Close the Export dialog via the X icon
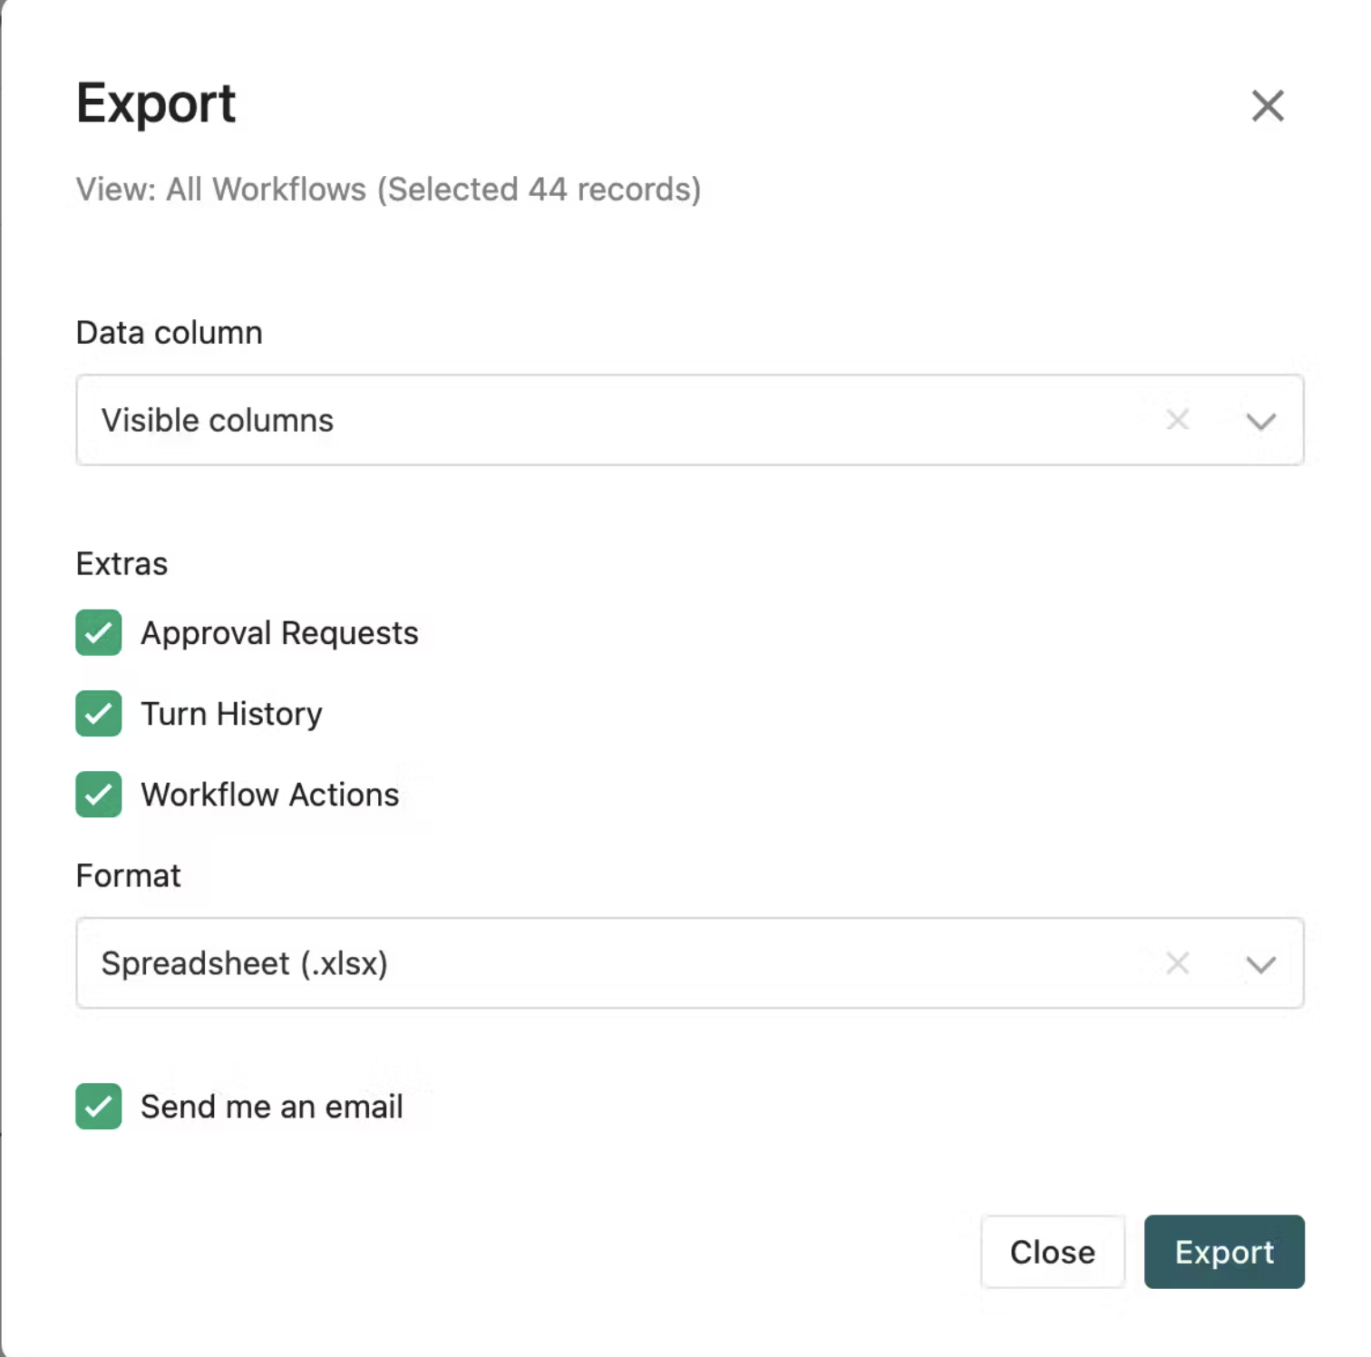The image size is (1371, 1357). point(1267,106)
